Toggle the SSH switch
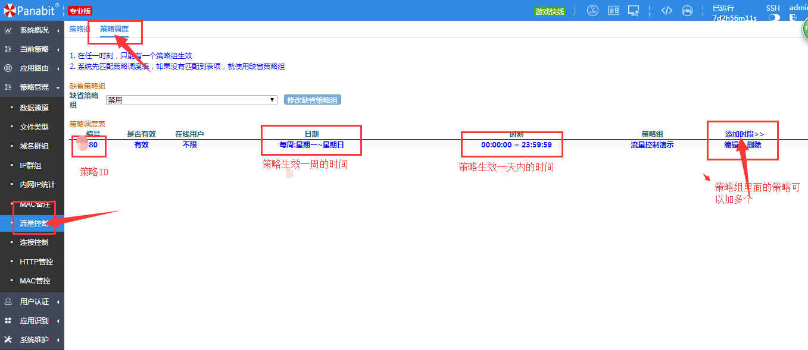The image size is (808, 350). pos(774,18)
